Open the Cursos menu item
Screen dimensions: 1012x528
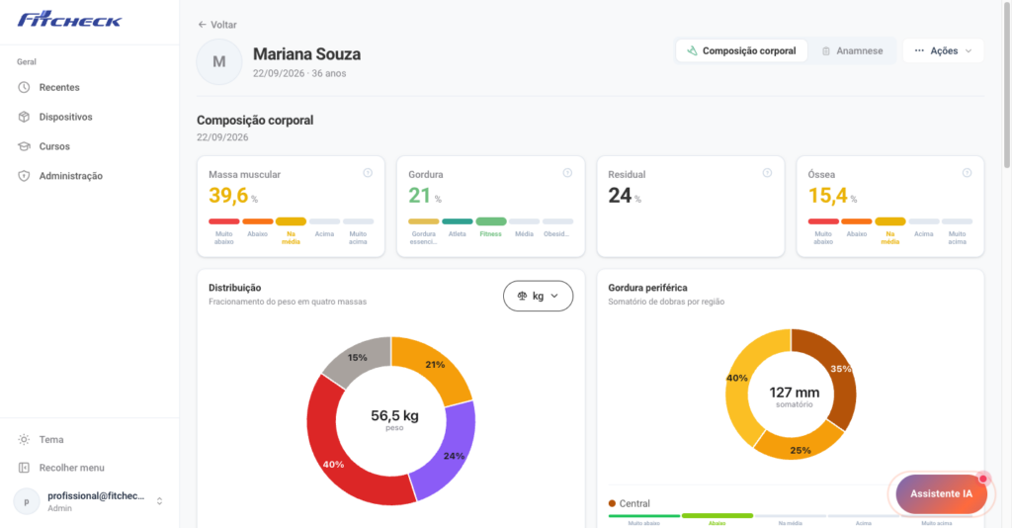coord(90,146)
